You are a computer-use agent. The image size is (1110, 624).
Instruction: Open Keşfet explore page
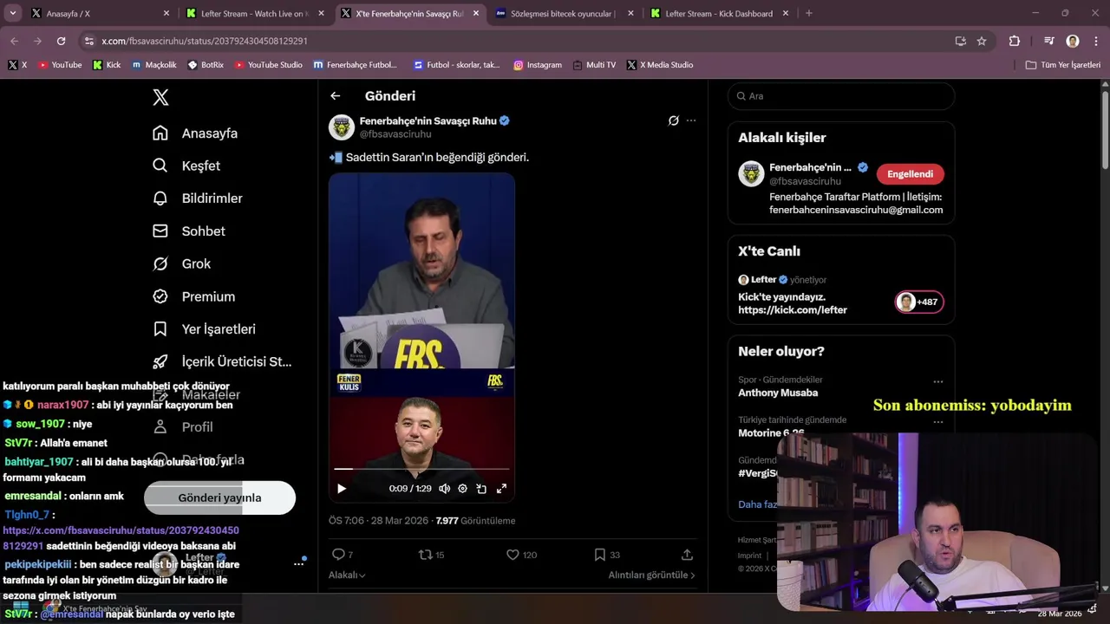point(186,166)
